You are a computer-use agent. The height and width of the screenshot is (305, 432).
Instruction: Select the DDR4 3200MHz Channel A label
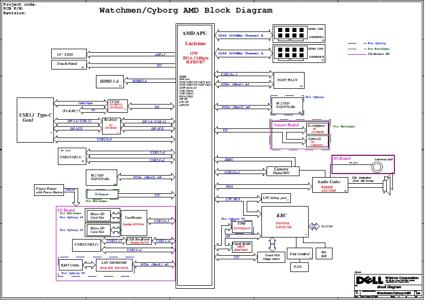(241, 36)
